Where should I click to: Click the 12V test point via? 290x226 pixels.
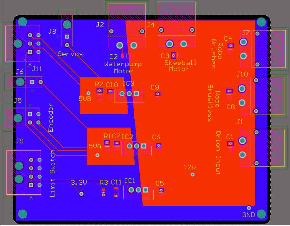(x=193, y=174)
